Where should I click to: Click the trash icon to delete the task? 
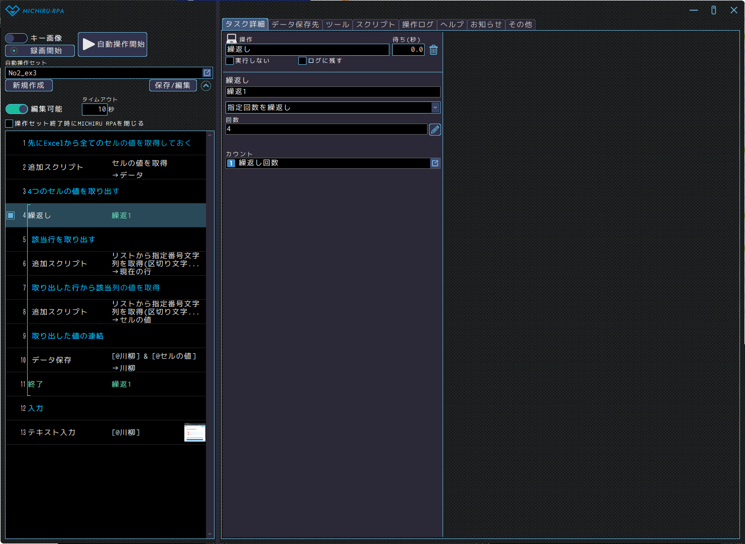pyautogui.click(x=434, y=50)
